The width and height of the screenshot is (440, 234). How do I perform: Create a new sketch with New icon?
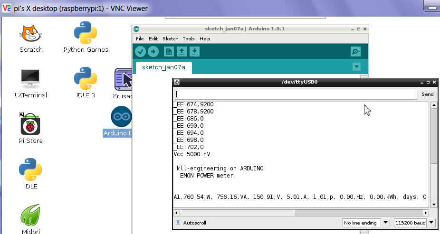168,52
